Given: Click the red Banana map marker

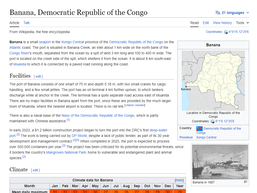Looking at the screenshot, I should click(x=186, y=86).
